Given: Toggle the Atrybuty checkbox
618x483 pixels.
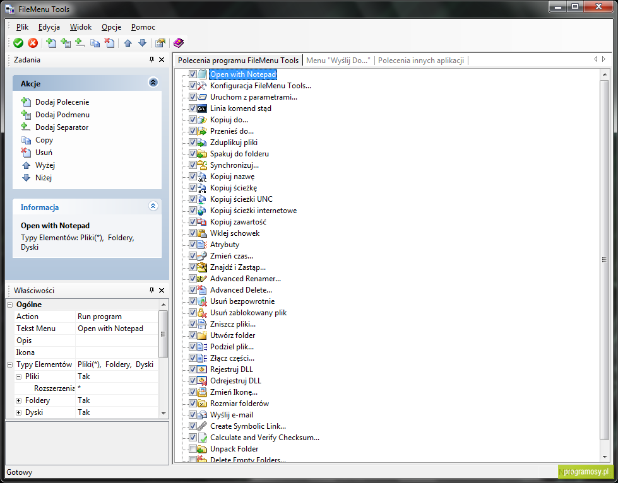Looking at the screenshot, I should click(x=193, y=244).
